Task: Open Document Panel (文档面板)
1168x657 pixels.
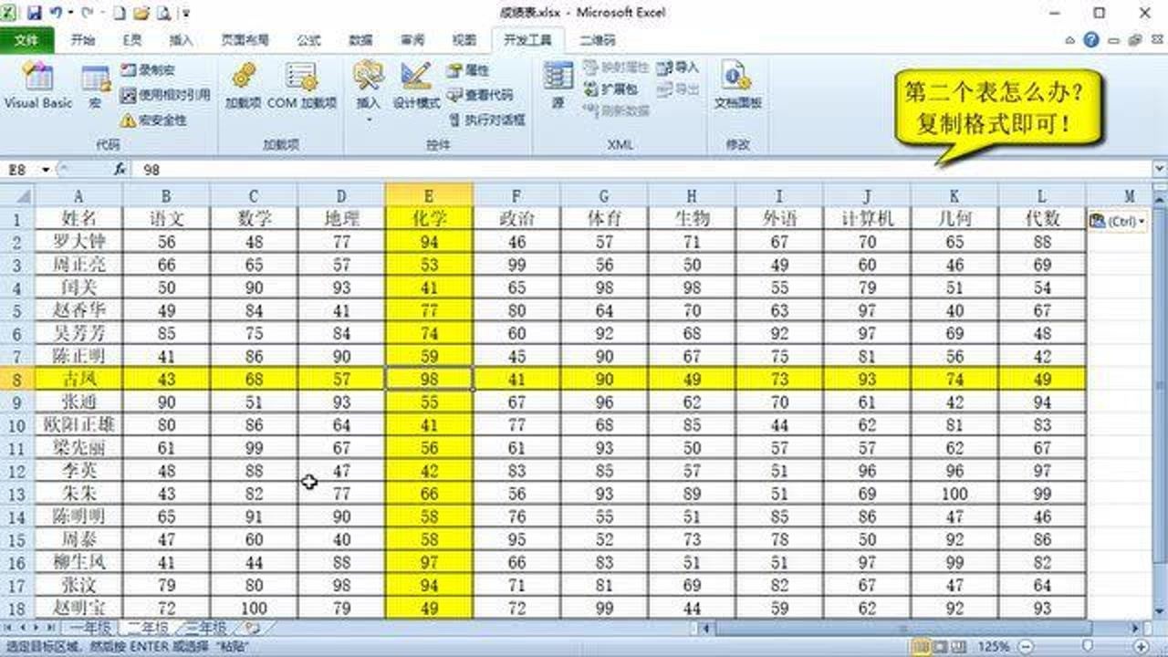Action: click(737, 87)
